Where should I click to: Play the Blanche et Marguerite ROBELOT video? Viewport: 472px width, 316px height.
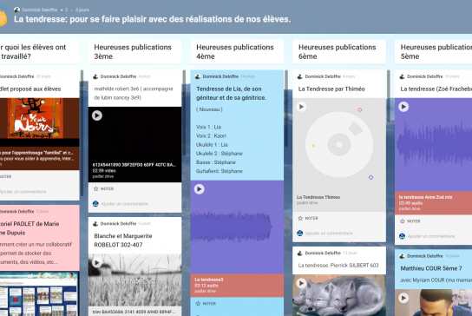96,262
